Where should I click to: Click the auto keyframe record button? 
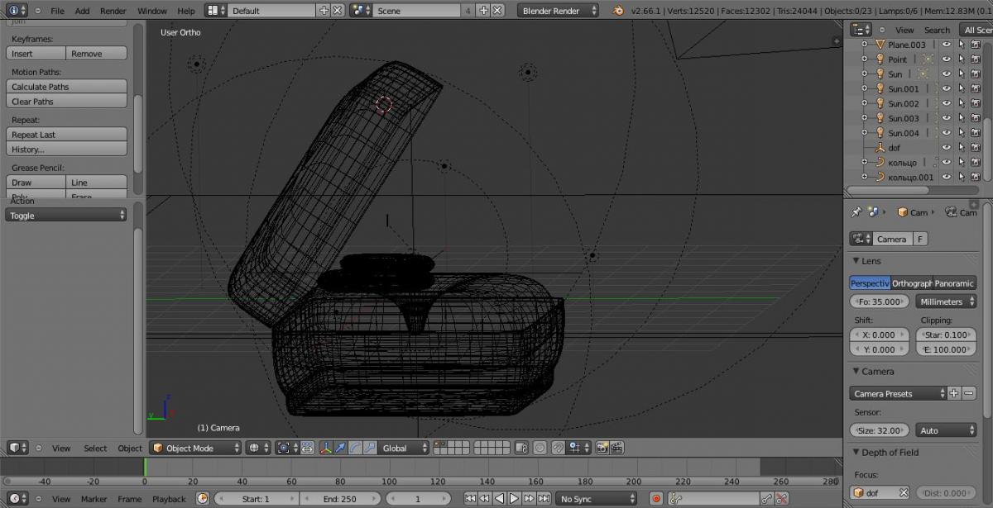(656, 499)
